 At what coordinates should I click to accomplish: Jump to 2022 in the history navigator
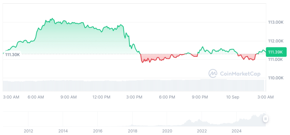pyautogui.click(x=202, y=131)
